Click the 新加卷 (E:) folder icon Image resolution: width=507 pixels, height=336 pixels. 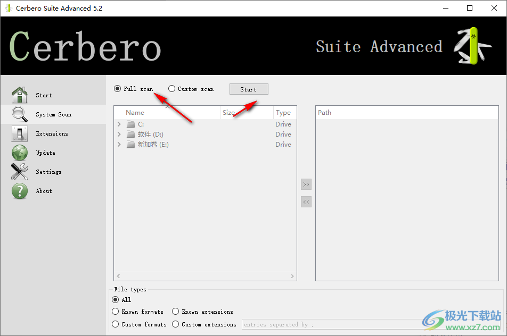(x=130, y=144)
